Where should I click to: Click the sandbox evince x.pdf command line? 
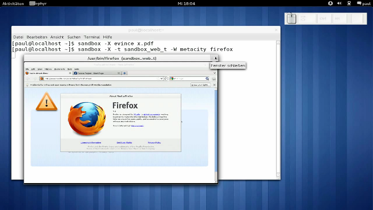coord(83,44)
